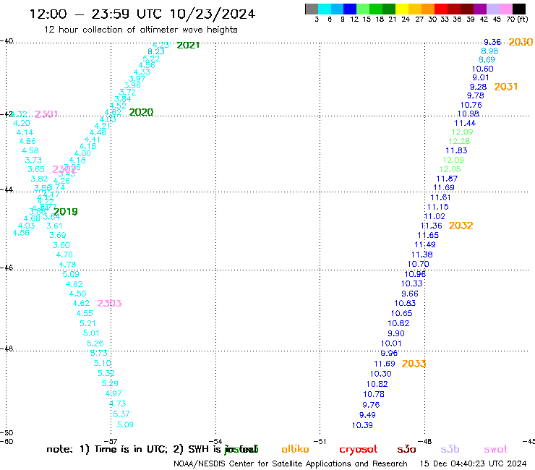This screenshot has height=470, width=535.
Task: Click the wave height value 3.69
Action: coord(57,235)
